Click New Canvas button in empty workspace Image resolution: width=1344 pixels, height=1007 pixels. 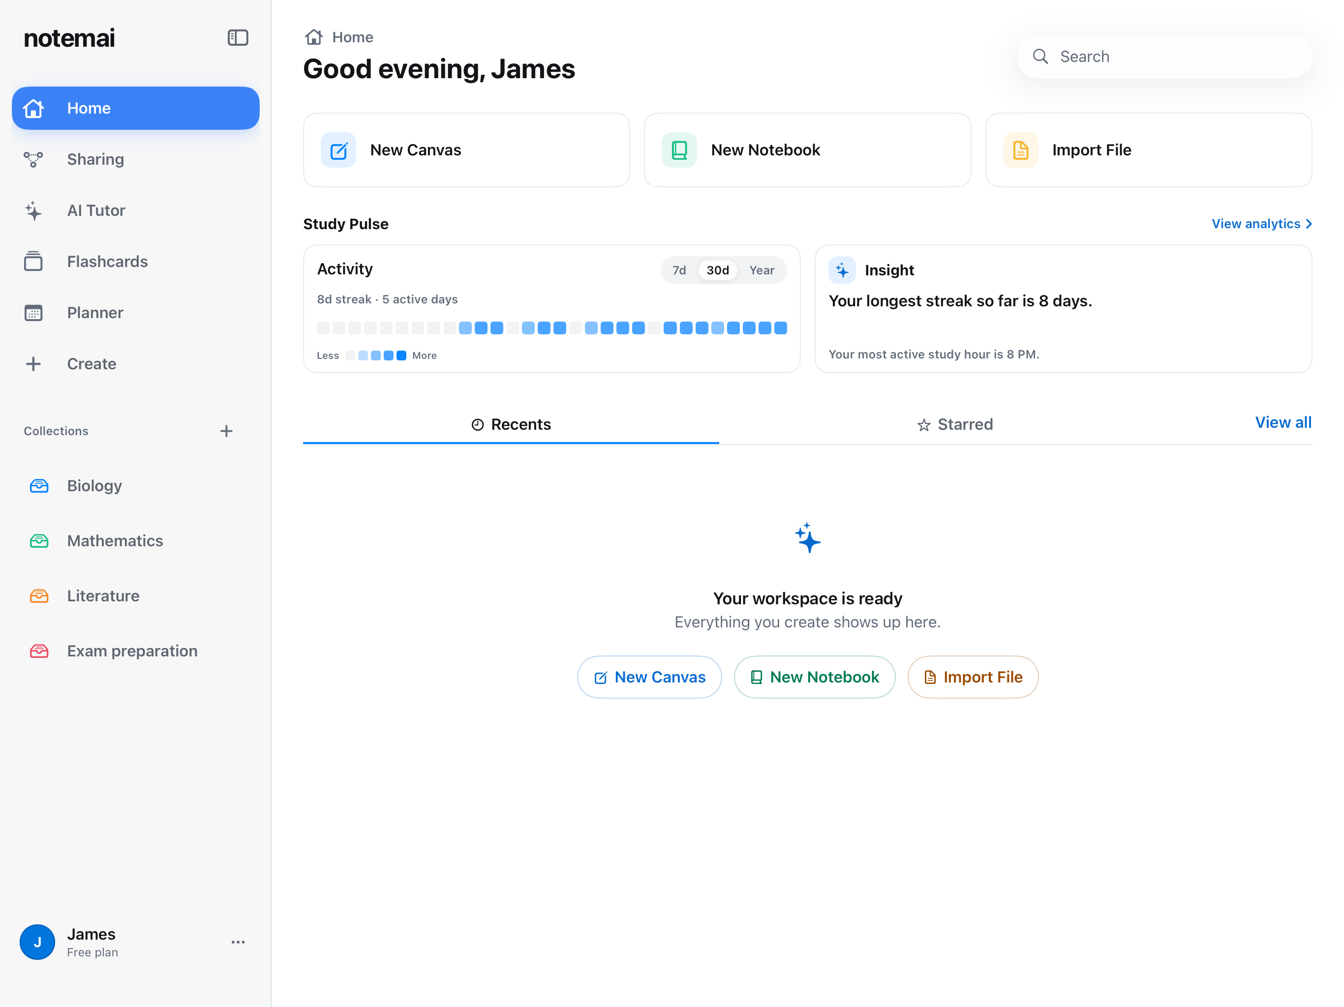tap(649, 677)
